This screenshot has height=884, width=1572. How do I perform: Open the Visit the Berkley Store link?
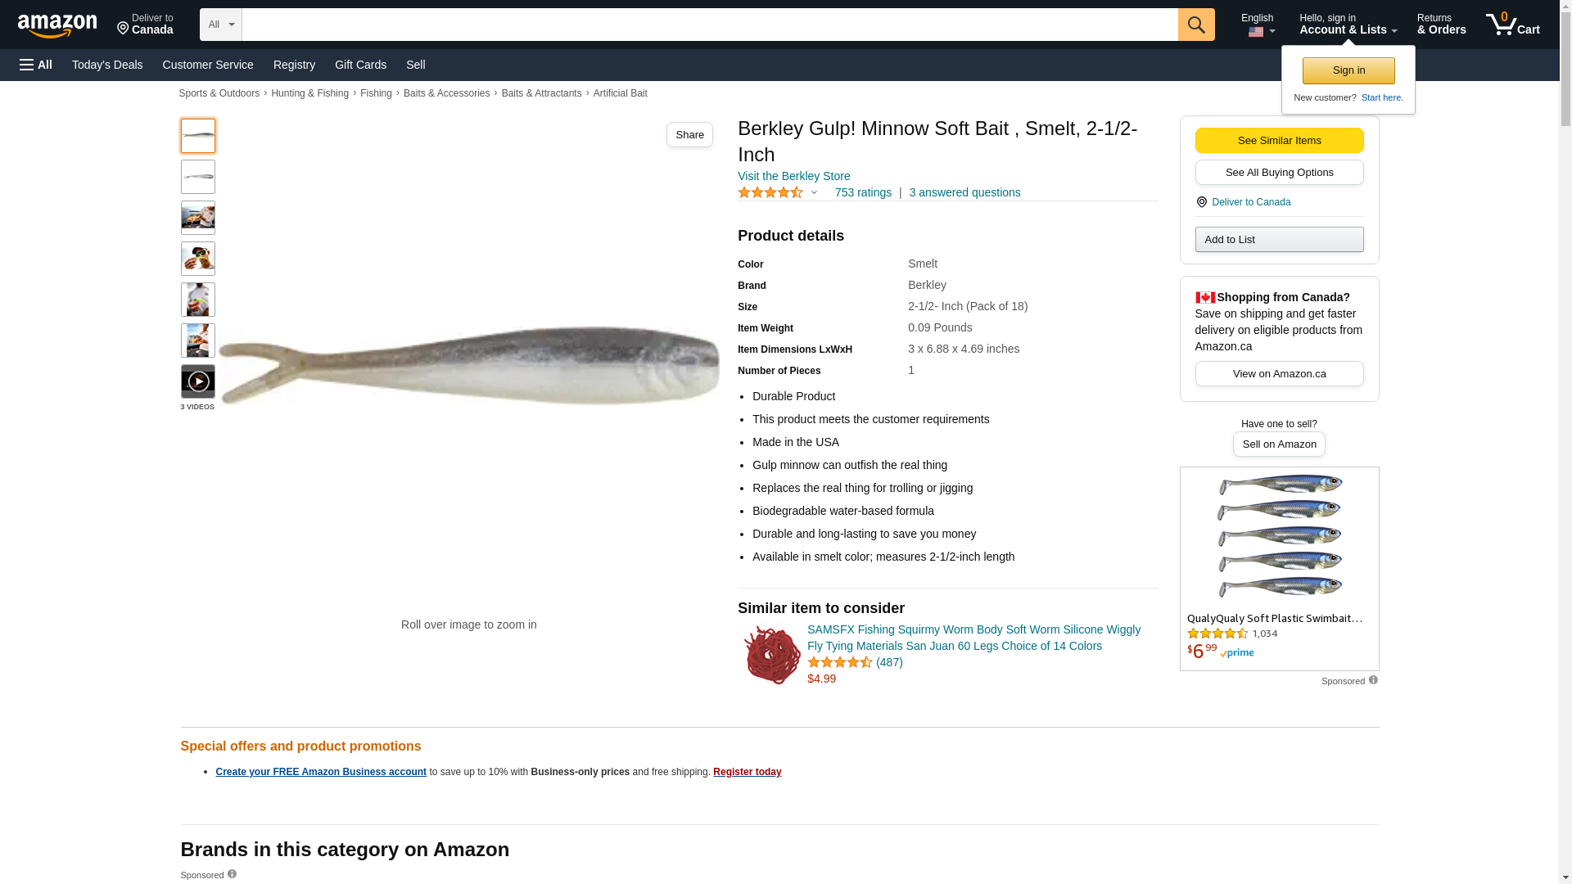[x=793, y=176]
